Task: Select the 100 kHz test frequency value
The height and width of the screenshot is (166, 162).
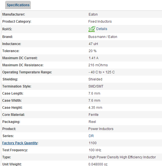Action: pyautogui.click(x=95, y=150)
